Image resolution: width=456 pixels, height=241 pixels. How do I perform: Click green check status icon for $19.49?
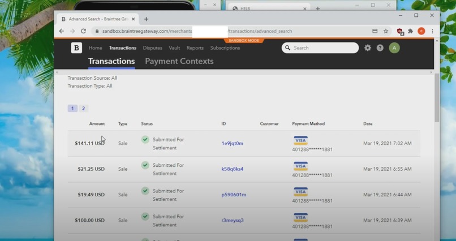point(145,191)
